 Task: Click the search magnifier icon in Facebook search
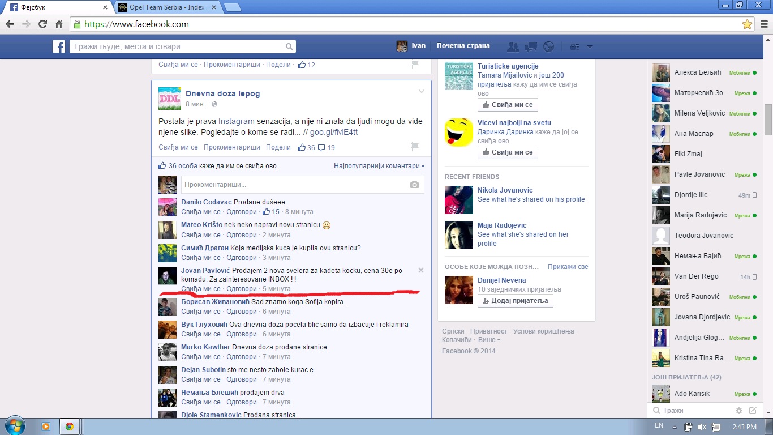pos(289,46)
